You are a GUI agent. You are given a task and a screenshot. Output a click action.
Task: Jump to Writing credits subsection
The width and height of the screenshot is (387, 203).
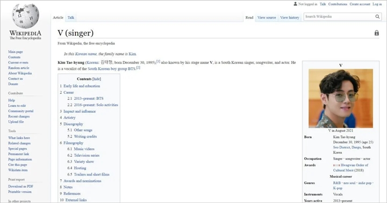point(85,136)
